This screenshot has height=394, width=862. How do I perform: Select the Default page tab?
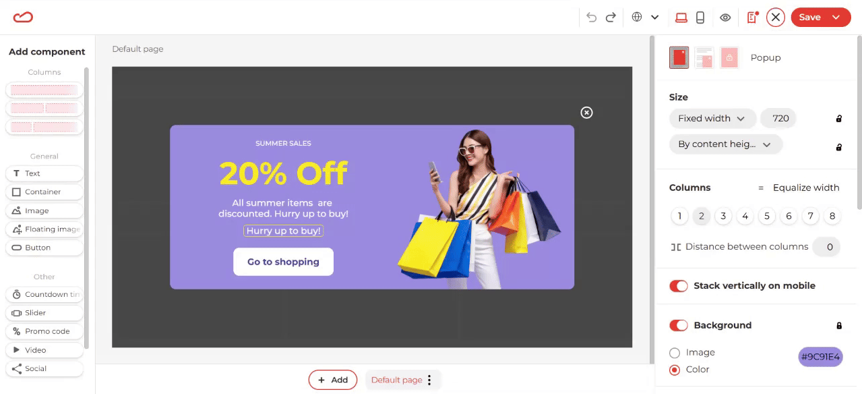(x=397, y=380)
